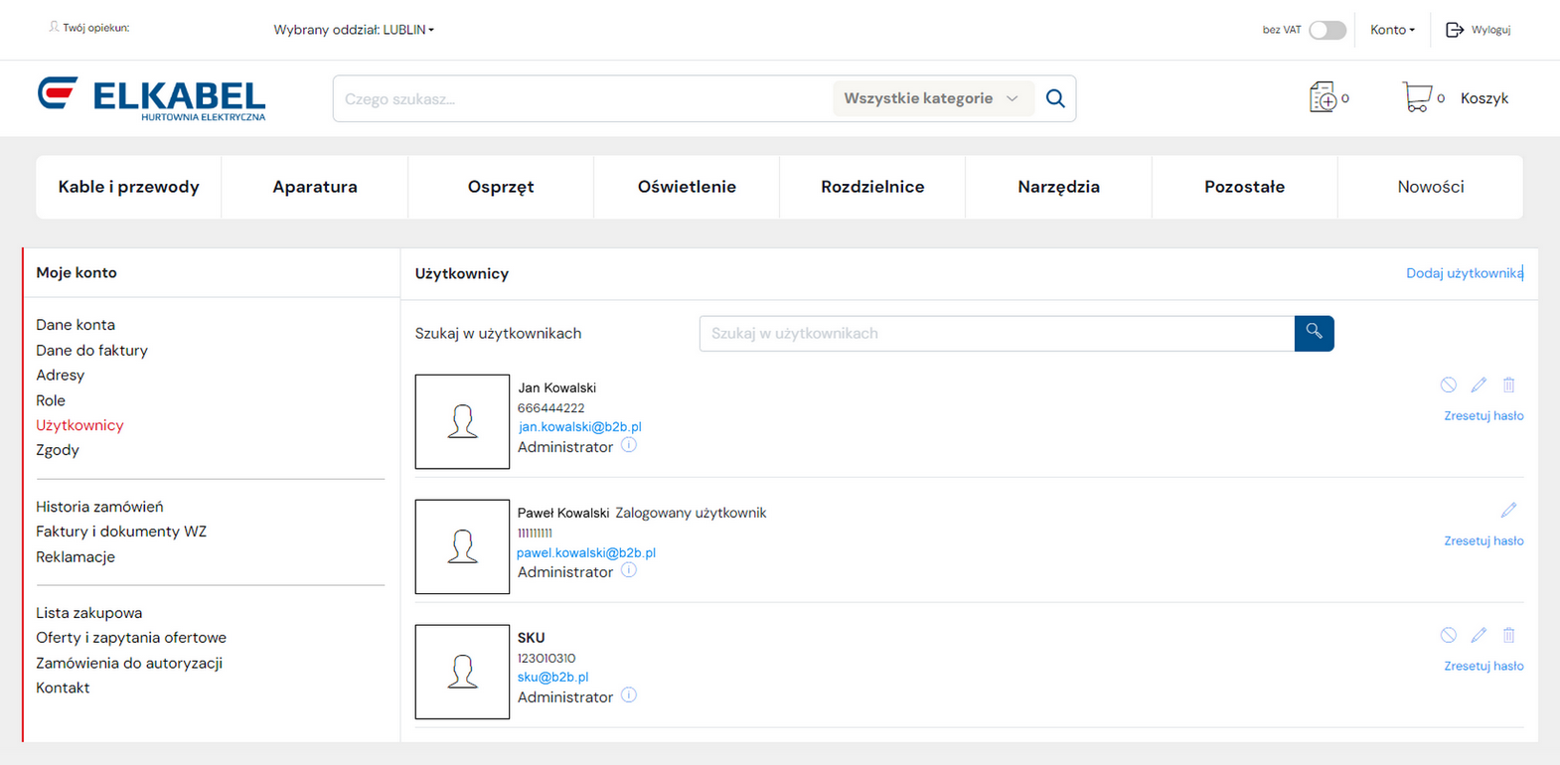Click the Wyloguj logout button

[x=1479, y=30]
